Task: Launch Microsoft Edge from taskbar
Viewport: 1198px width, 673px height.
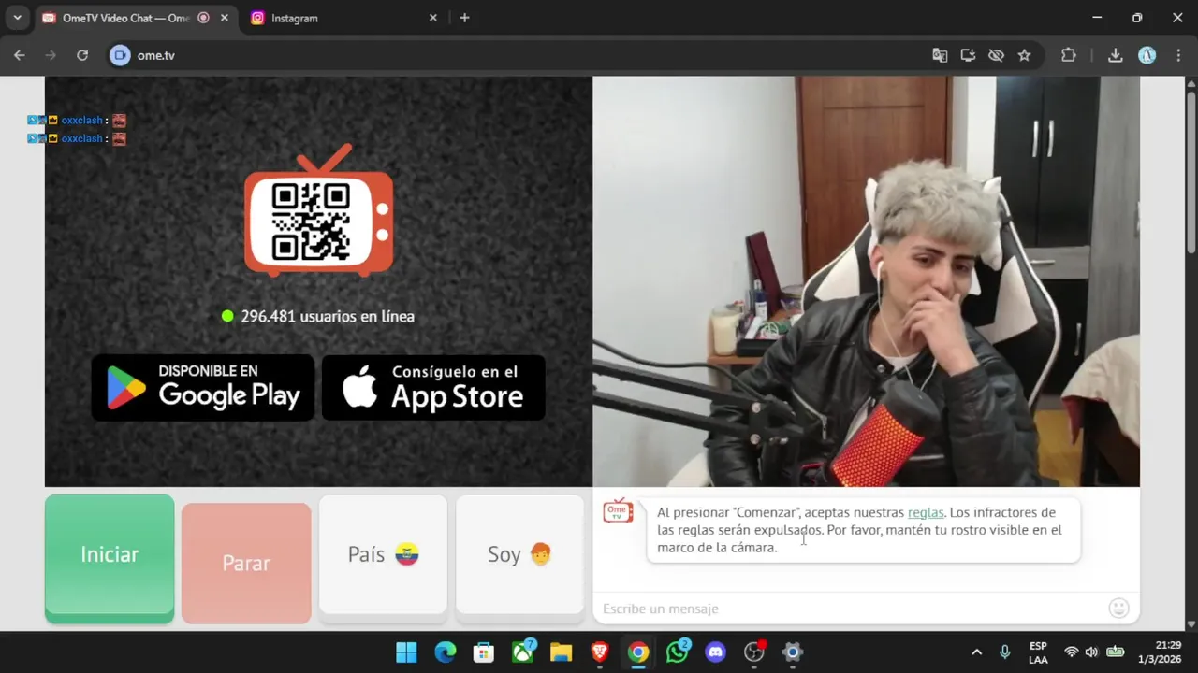Action: click(x=445, y=652)
